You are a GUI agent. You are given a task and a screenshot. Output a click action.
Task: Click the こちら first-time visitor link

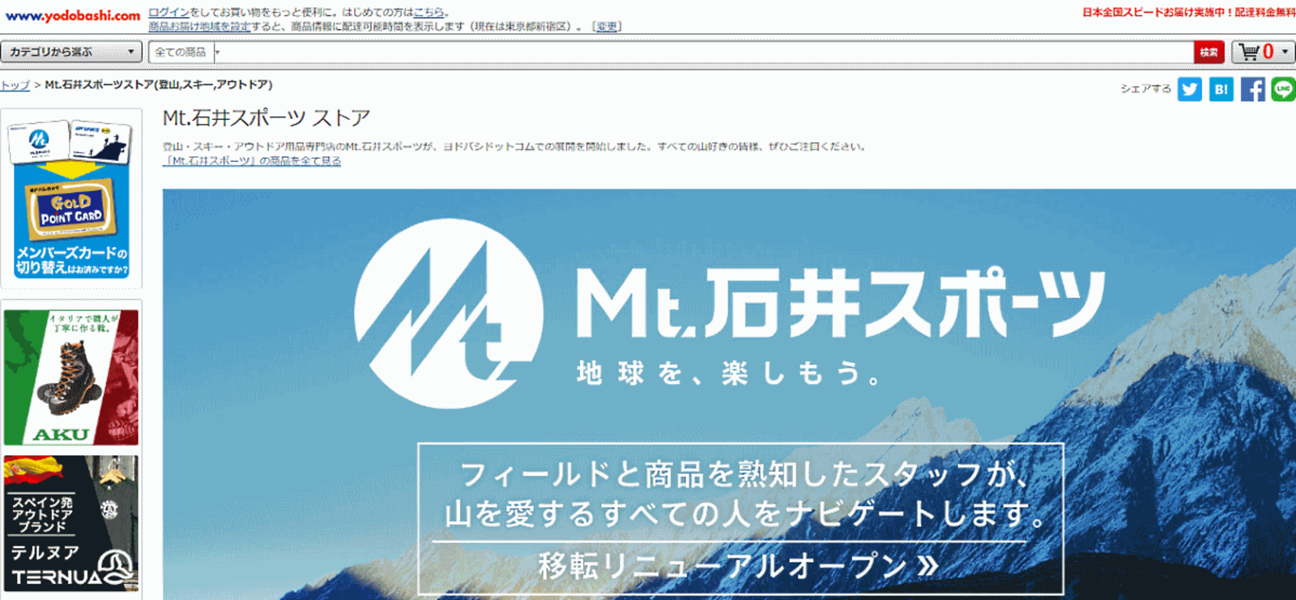(x=428, y=12)
